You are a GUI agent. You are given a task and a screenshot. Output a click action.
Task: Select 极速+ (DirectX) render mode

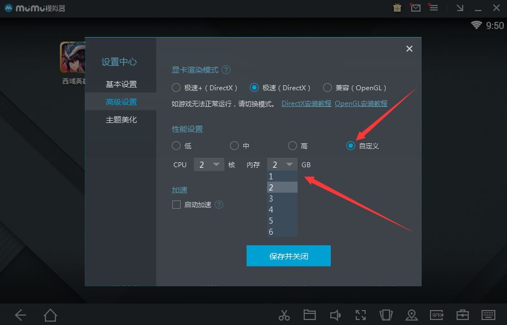pyautogui.click(x=176, y=87)
